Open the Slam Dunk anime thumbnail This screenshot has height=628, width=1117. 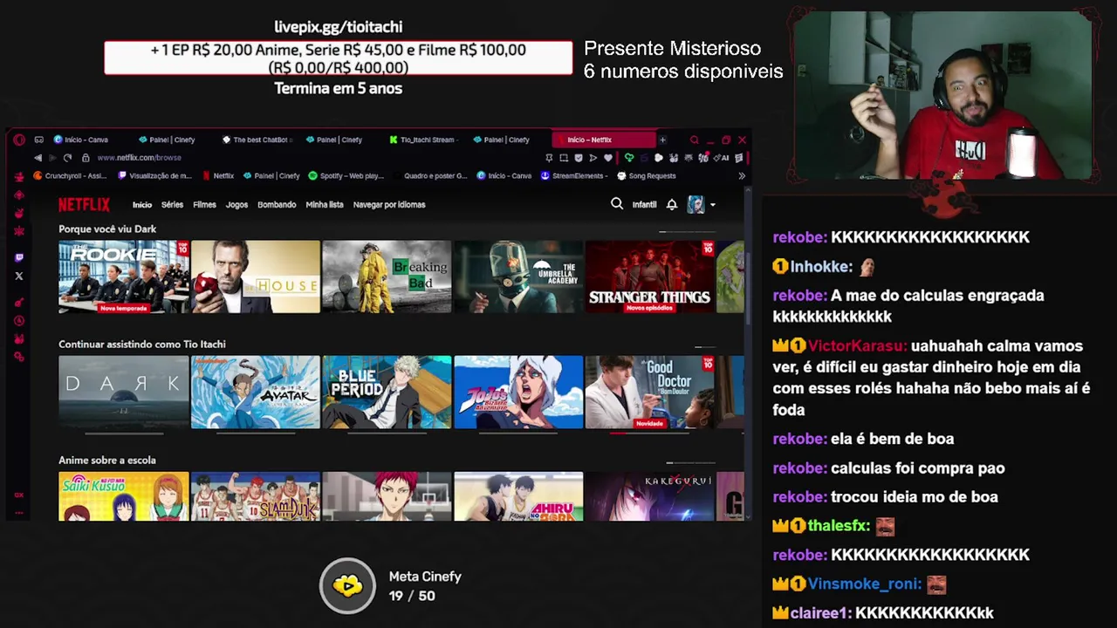[256, 496]
